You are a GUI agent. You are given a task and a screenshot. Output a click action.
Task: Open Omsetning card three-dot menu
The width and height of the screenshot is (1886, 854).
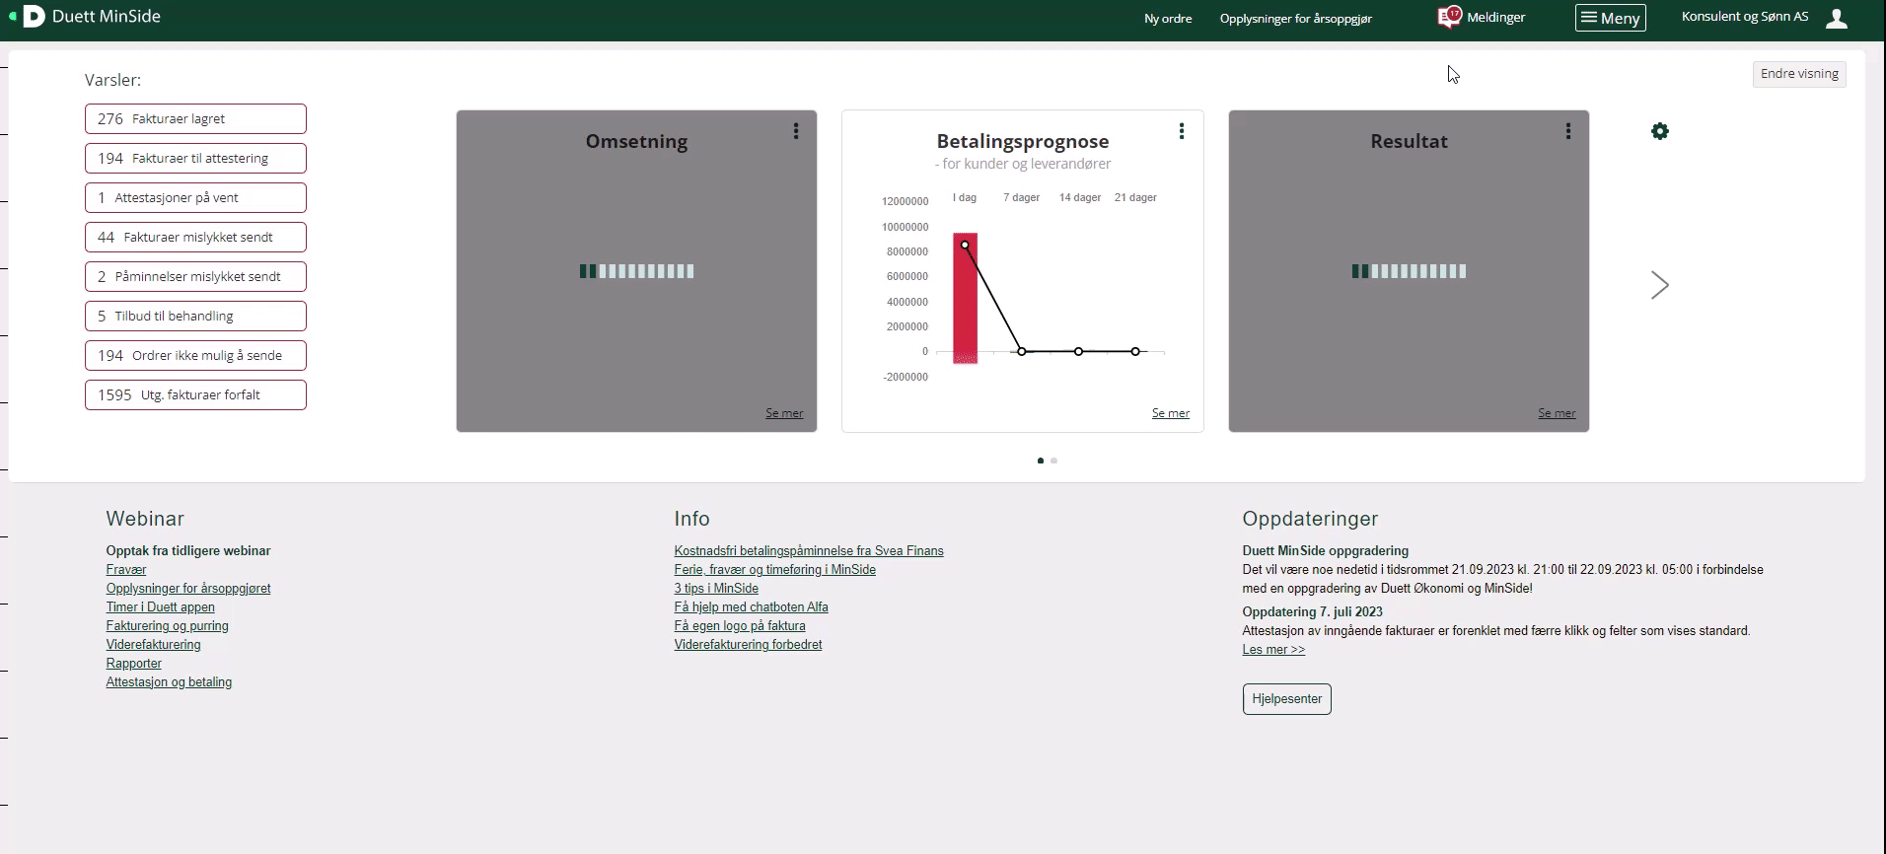(796, 131)
